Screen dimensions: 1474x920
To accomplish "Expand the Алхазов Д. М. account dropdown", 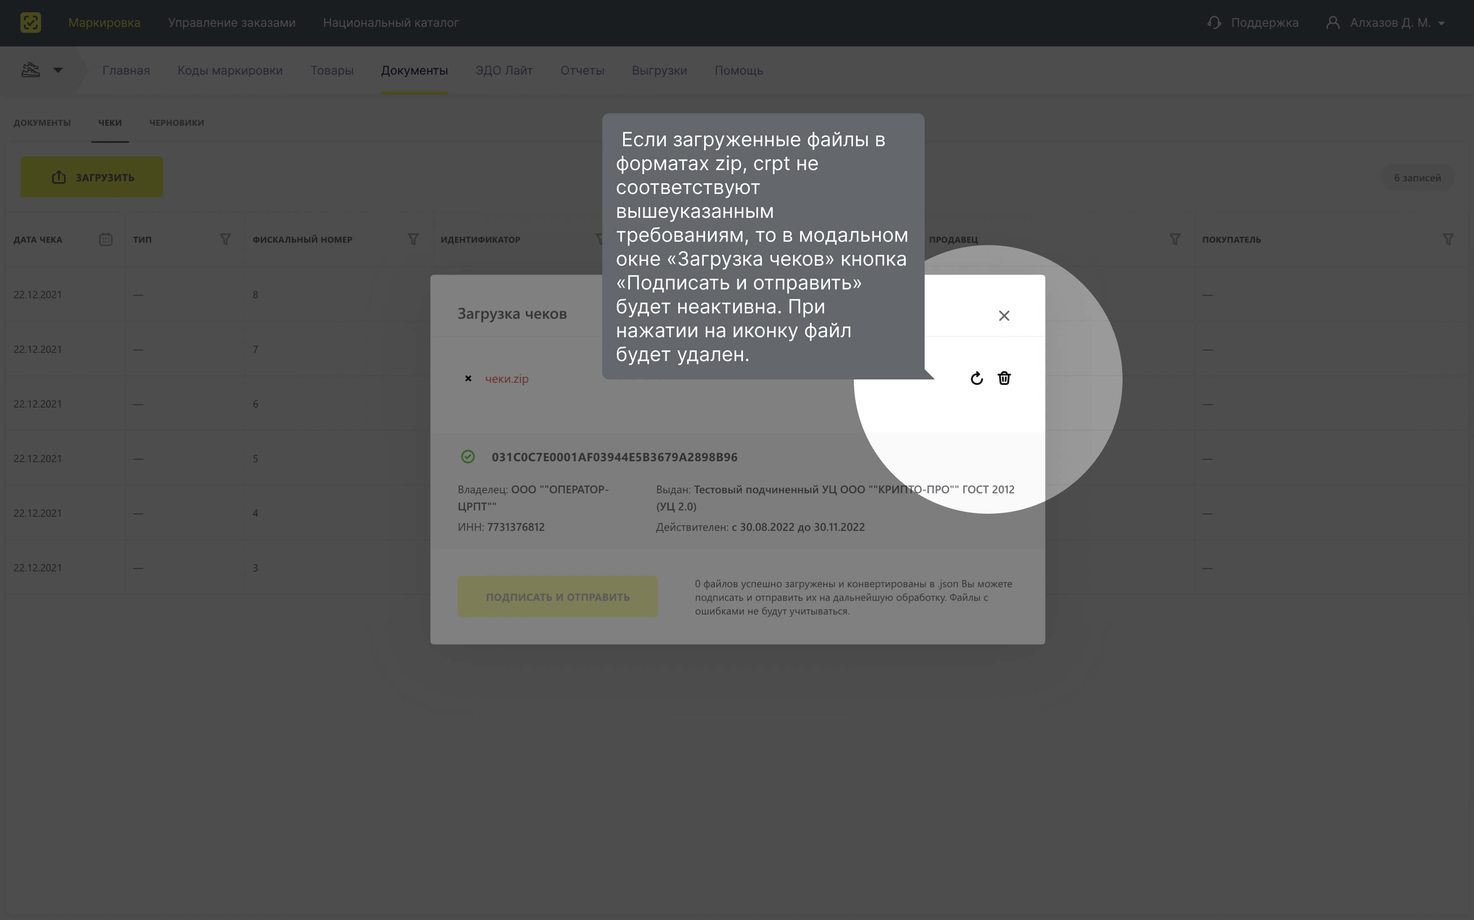I will click(1441, 23).
